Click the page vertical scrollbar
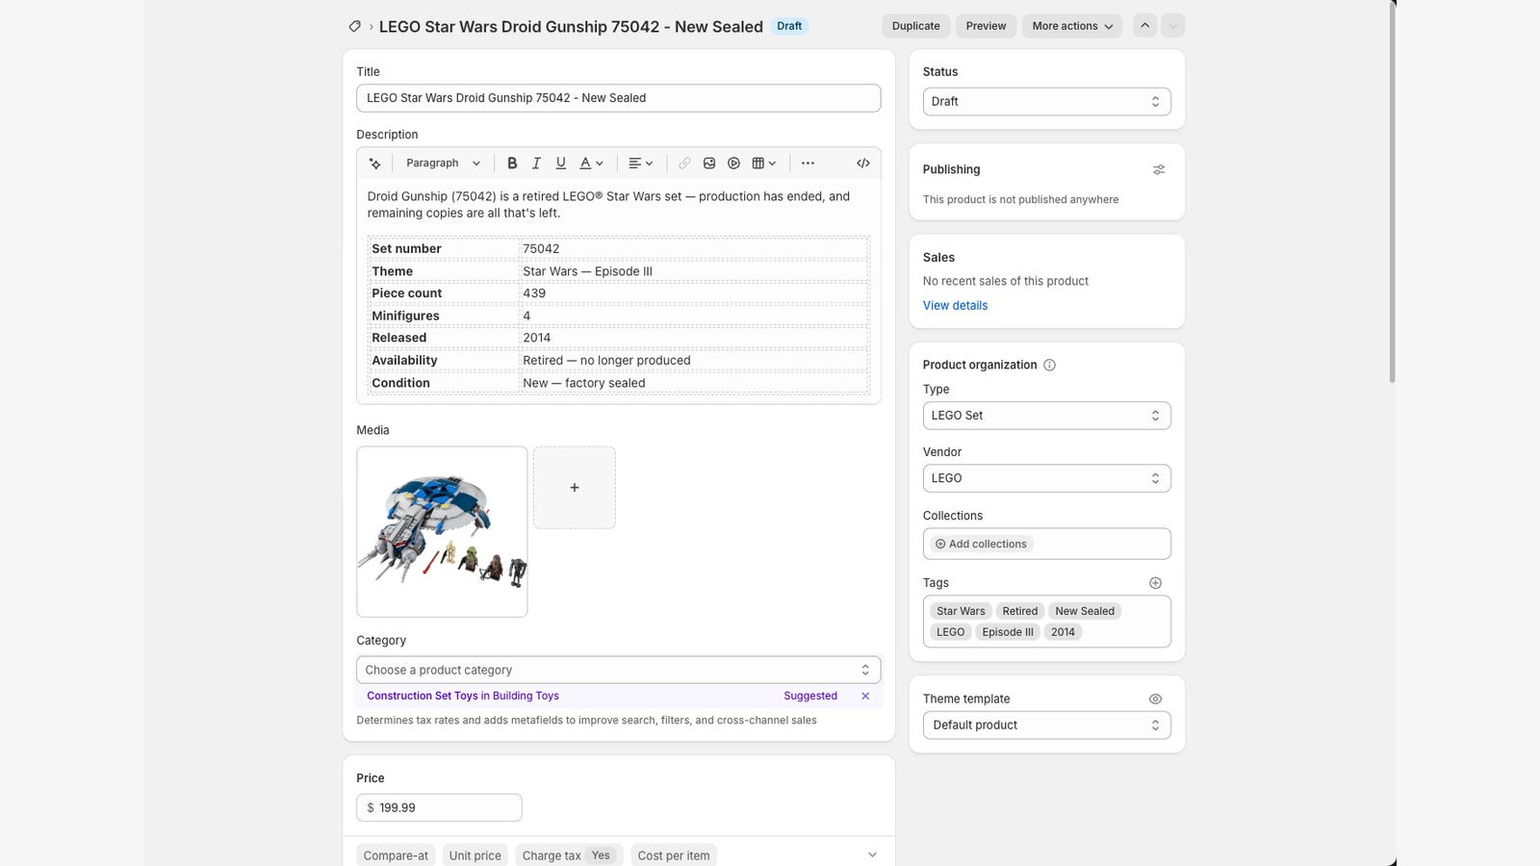The width and height of the screenshot is (1540, 866). tap(1392, 192)
